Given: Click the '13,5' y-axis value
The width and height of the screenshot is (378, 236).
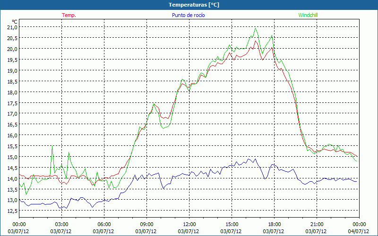Looking at the screenshot, I should click(x=12, y=190).
